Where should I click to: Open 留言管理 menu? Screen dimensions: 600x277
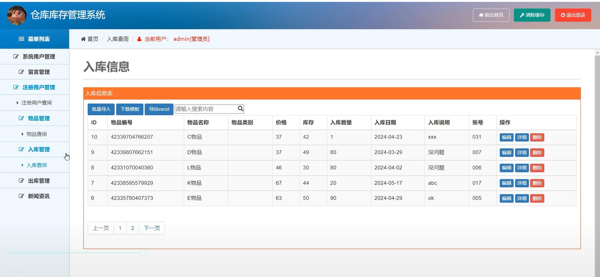34,72
